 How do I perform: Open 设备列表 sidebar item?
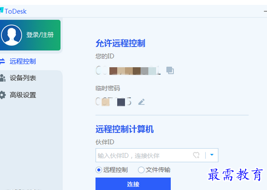point(23,78)
